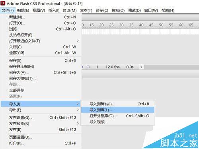Image resolution: width=199 pixels, height=149 pixels.
Task: Open 页面设置(U)... entry
Action: [x=41, y=137]
